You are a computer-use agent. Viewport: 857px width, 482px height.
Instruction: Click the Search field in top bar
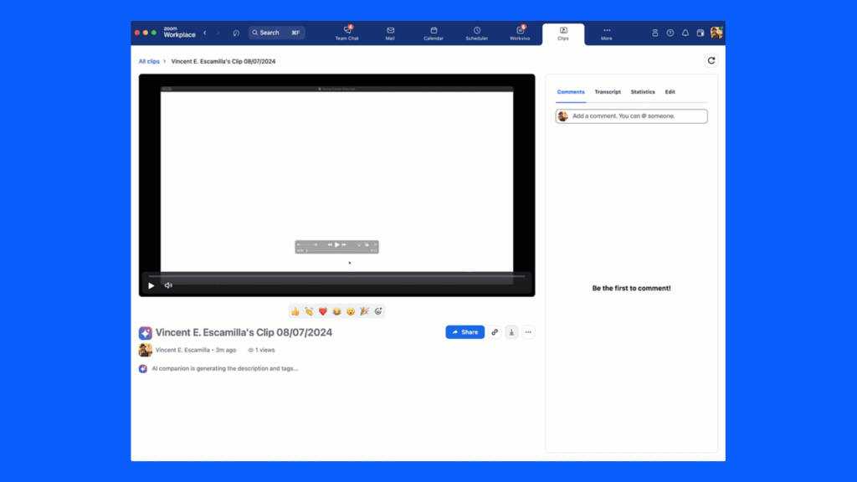[276, 33]
